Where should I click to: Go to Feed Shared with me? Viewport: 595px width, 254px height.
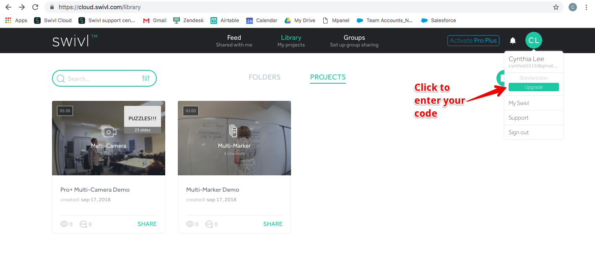[x=234, y=41]
